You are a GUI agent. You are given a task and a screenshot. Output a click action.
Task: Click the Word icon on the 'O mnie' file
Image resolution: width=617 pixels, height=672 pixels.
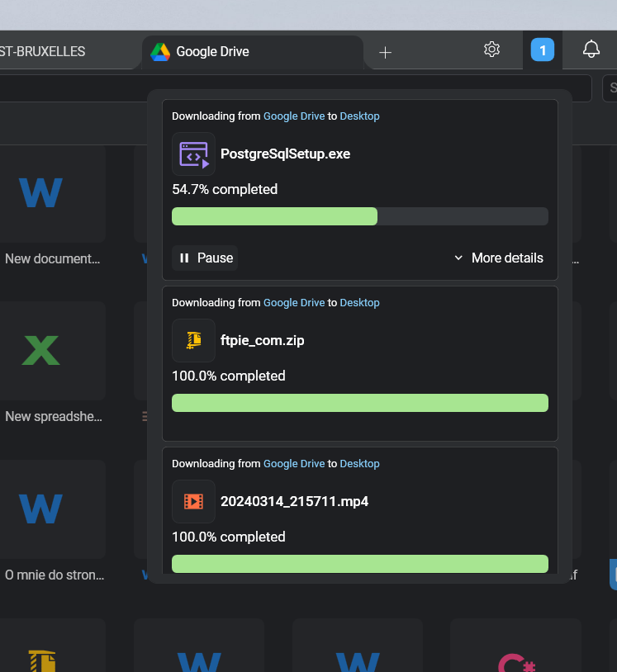40,509
